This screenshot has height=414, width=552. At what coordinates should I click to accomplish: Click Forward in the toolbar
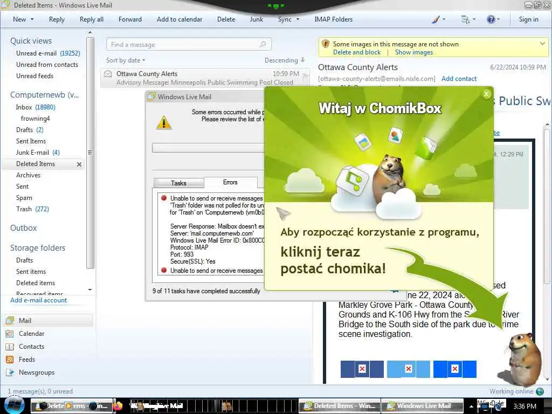(130, 20)
